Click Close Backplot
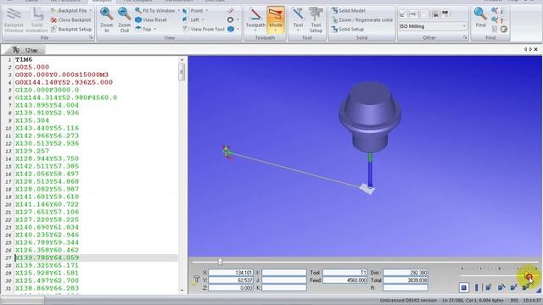Screen dimensions: 543x305 click(x=70, y=20)
